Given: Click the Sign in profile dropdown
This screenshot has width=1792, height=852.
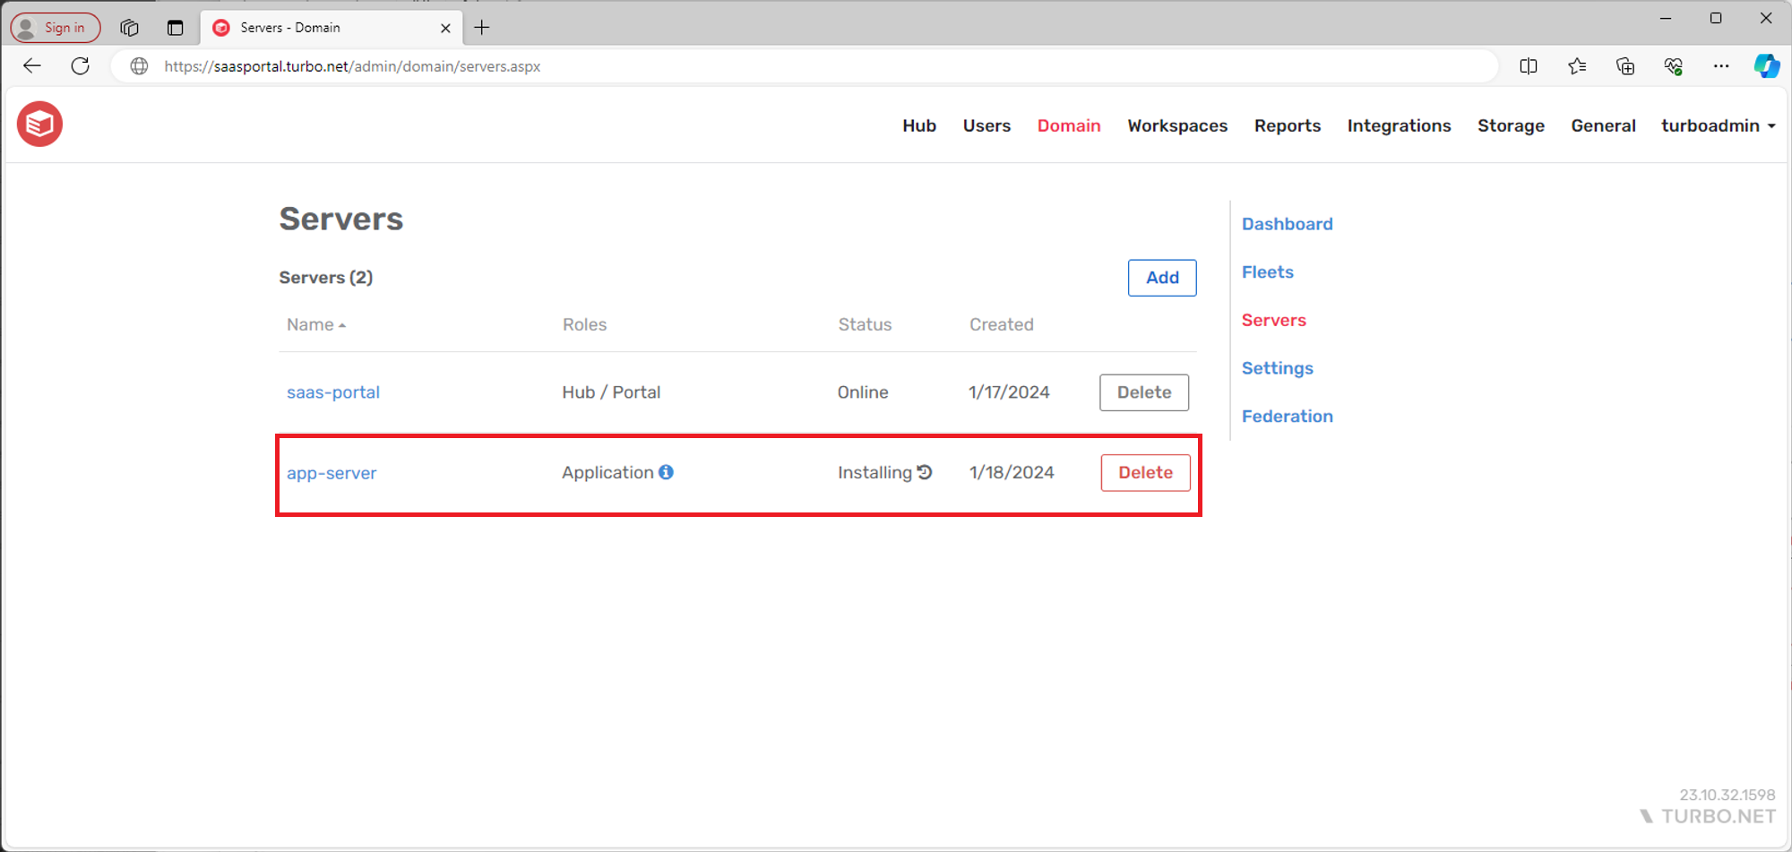Looking at the screenshot, I should (x=55, y=28).
